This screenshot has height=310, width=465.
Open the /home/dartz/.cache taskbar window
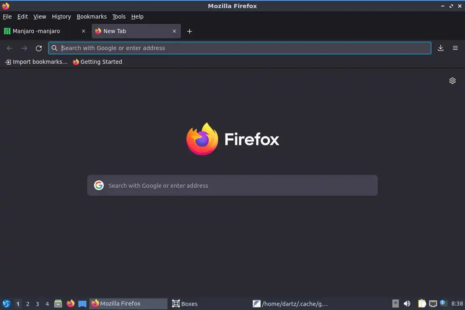click(290, 304)
